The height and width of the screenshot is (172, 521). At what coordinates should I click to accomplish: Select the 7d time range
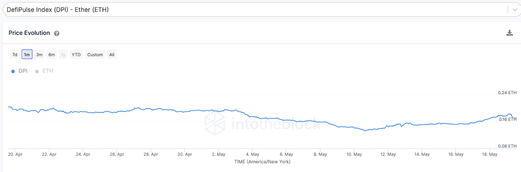(x=15, y=54)
